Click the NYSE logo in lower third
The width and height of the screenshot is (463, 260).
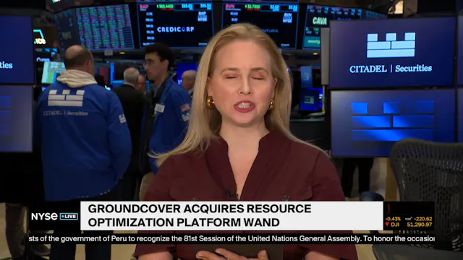click(44, 217)
